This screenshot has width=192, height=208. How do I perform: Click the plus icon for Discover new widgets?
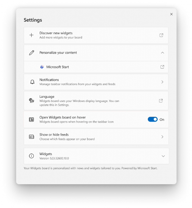32,35
